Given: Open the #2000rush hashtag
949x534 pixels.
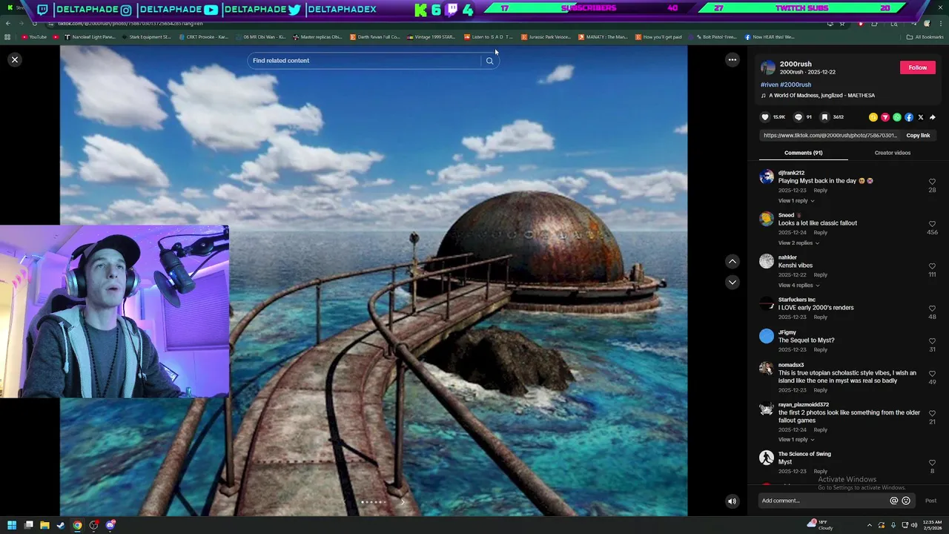Looking at the screenshot, I should tap(796, 85).
